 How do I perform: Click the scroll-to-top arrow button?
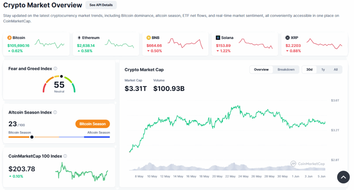tap(343, 177)
